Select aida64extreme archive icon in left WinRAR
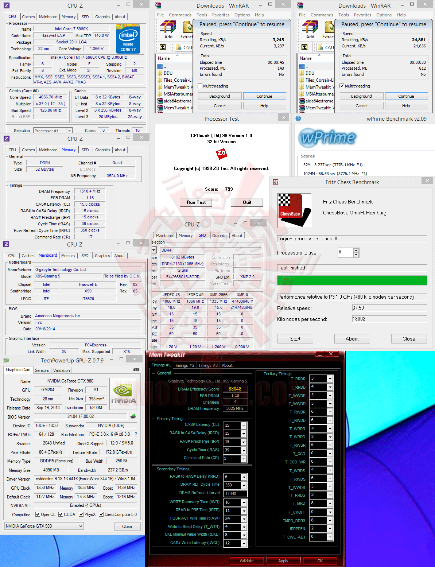The height and width of the screenshot is (567, 435). click(160, 101)
